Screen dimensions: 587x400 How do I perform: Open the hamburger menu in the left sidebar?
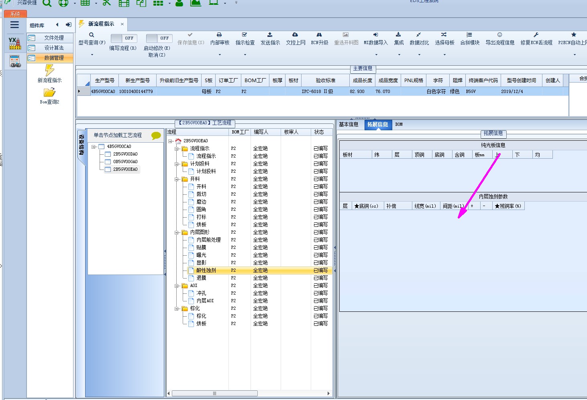(14, 25)
